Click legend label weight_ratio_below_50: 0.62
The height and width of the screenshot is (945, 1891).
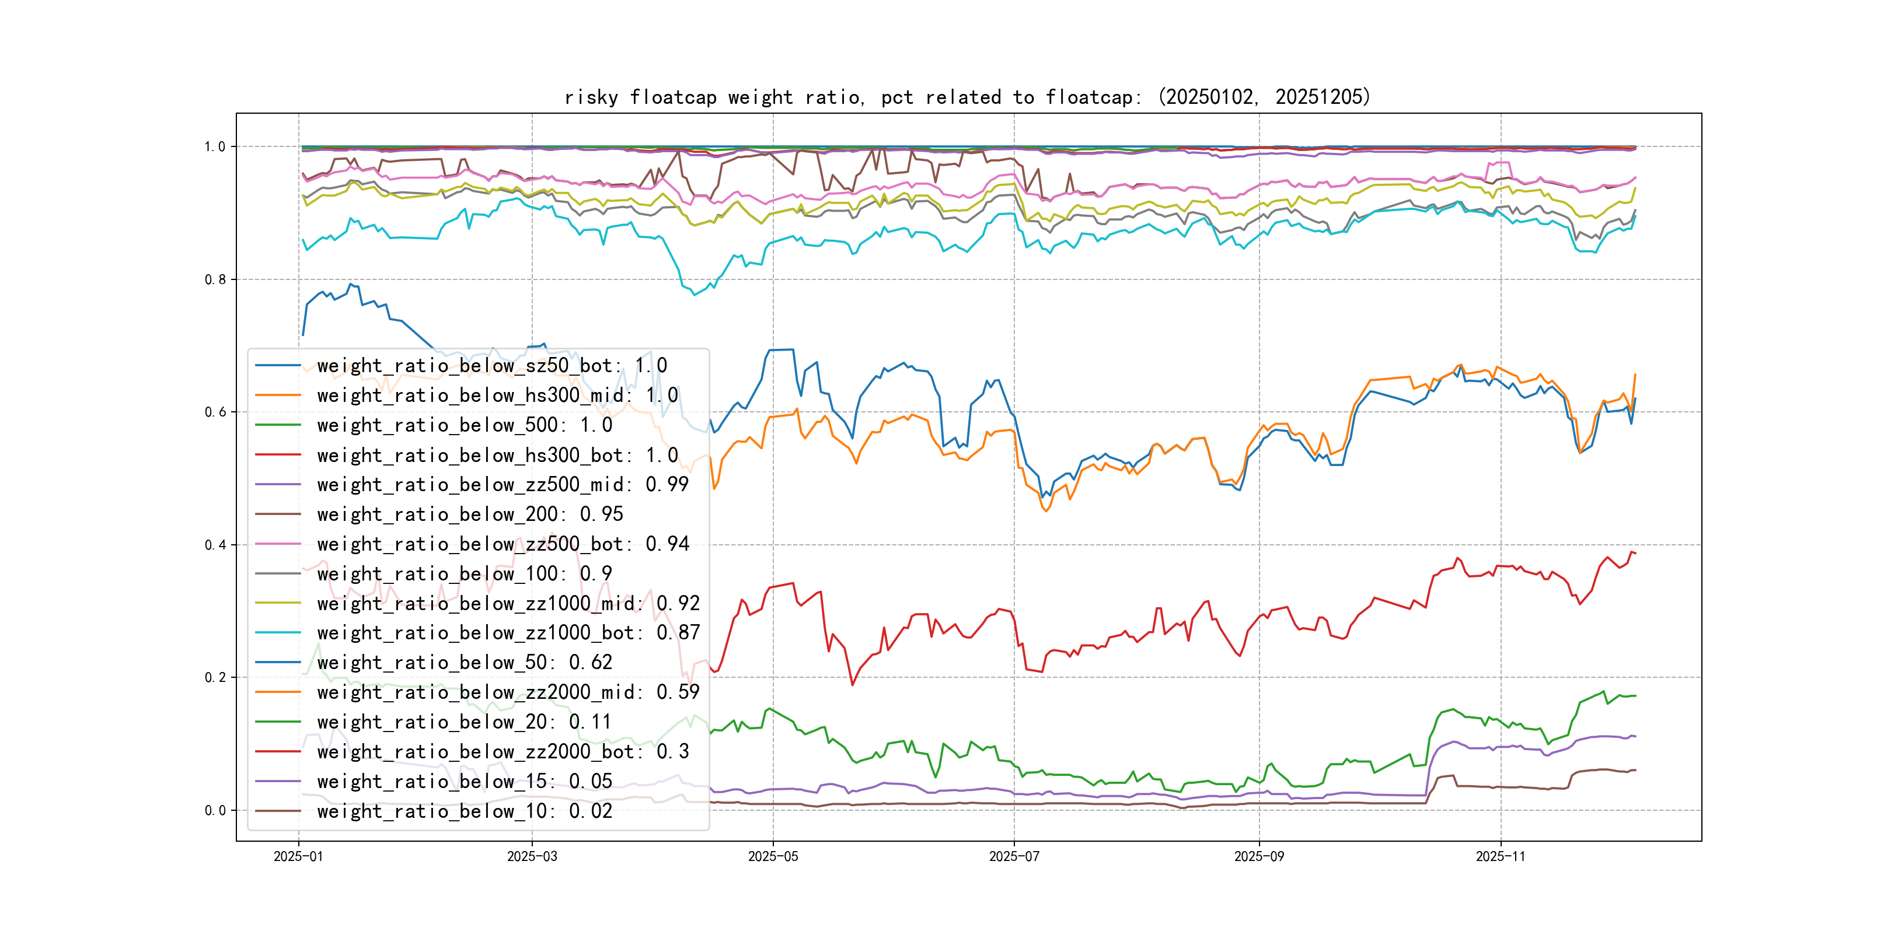464,663
